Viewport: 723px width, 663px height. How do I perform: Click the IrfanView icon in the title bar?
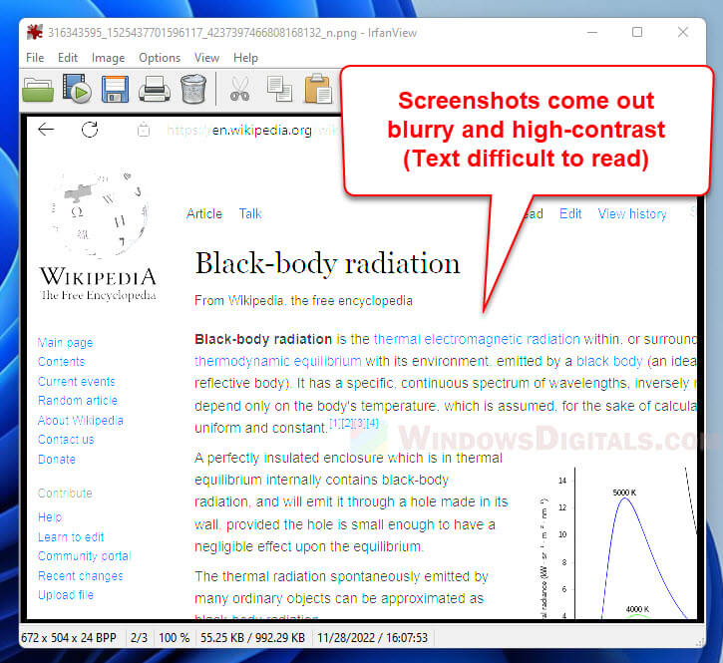pyautogui.click(x=34, y=32)
